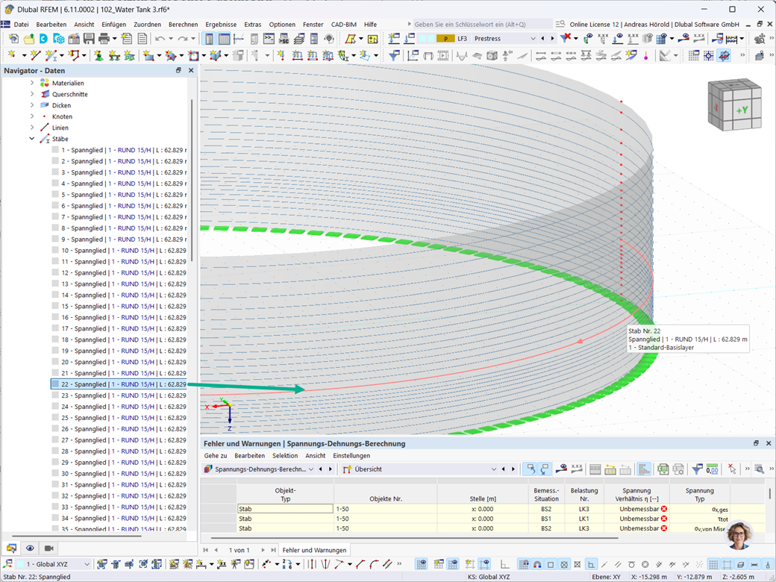
Task: Open the script manager SC icon
Action: click(284, 39)
